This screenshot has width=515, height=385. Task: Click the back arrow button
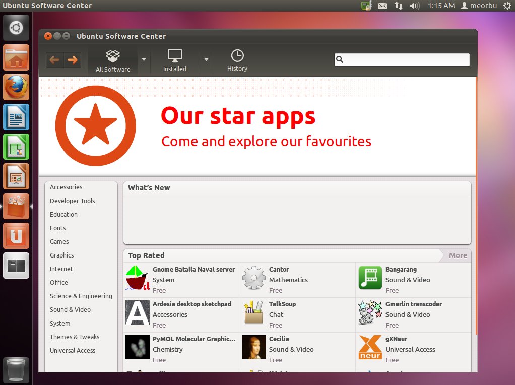pos(54,60)
